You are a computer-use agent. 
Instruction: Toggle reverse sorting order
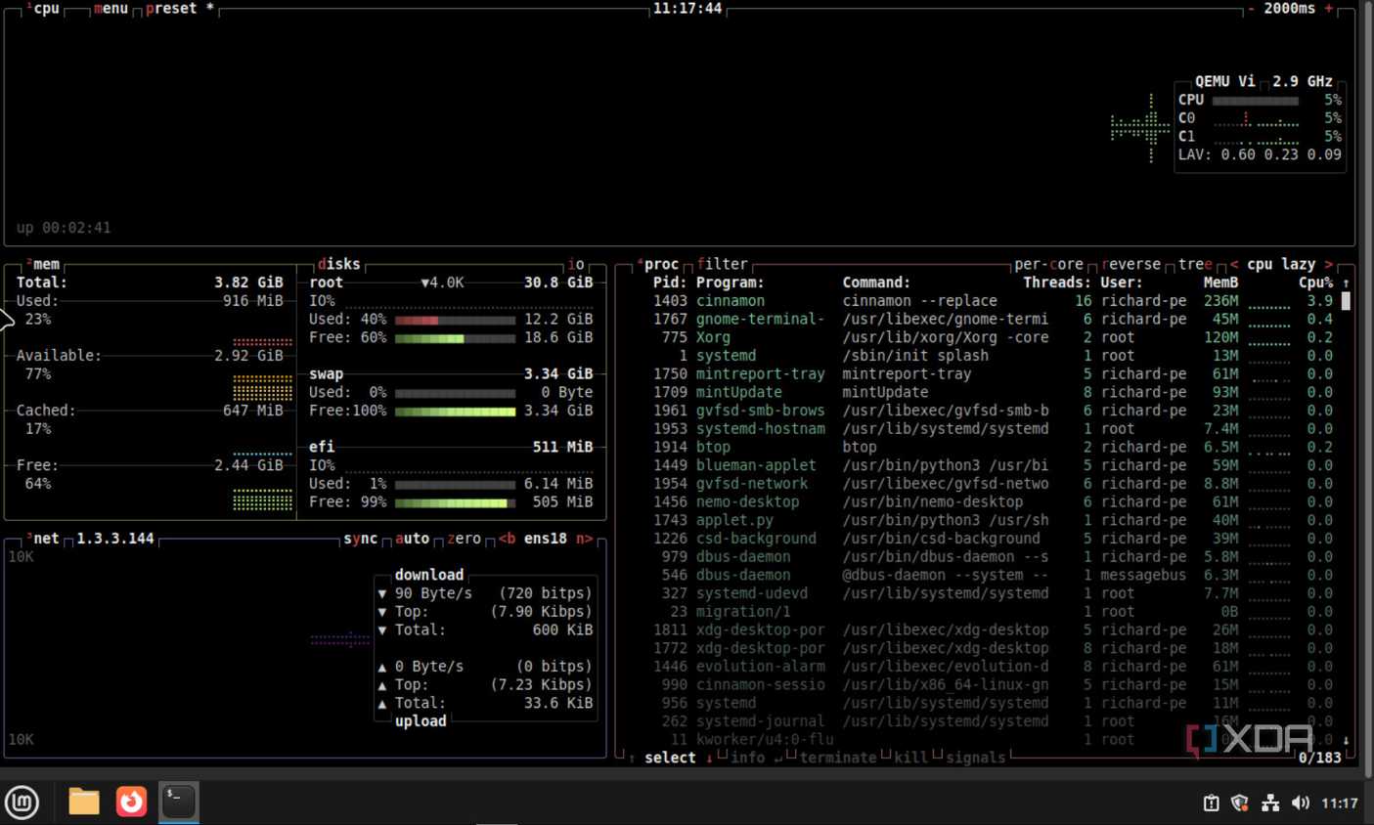[x=1130, y=264]
